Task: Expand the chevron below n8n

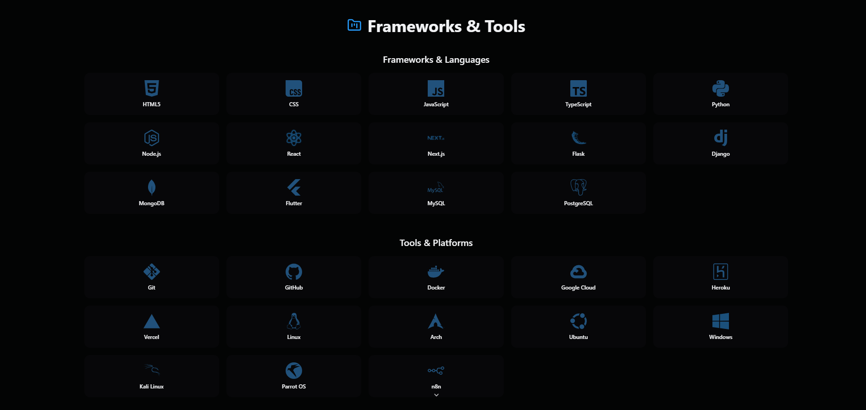Action: point(436,395)
